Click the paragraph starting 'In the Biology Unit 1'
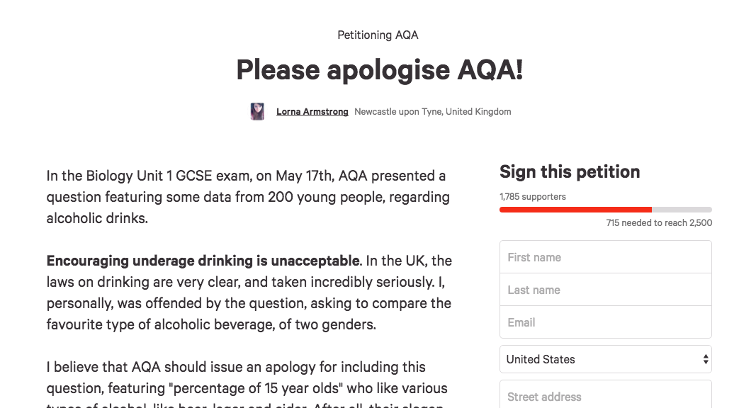756x408 pixels. coord(248,197)
